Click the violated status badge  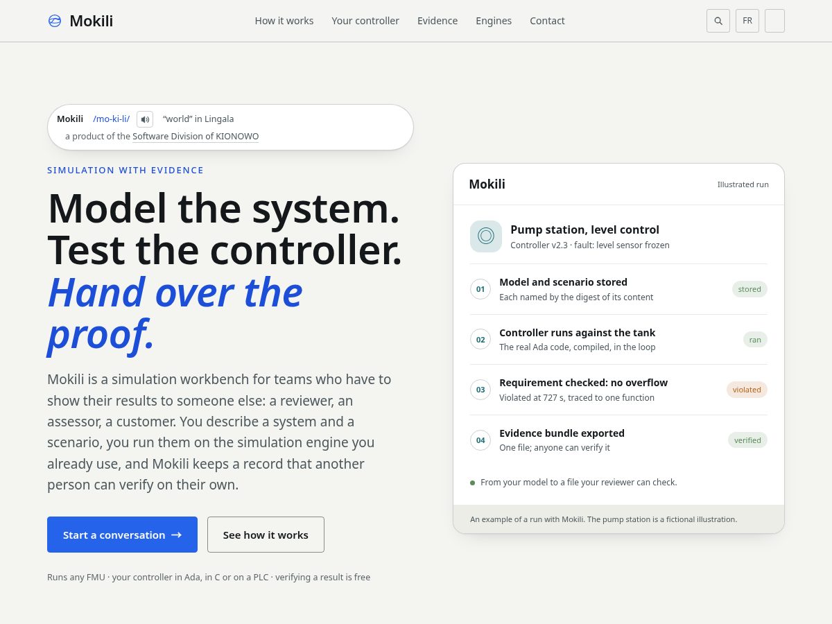(x=747, y=390)
